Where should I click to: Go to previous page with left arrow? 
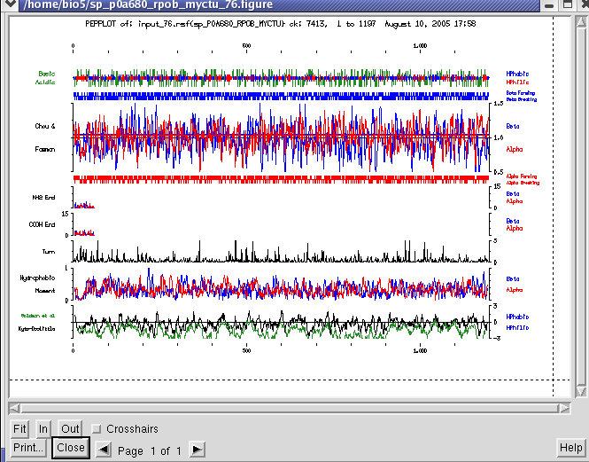105,450
